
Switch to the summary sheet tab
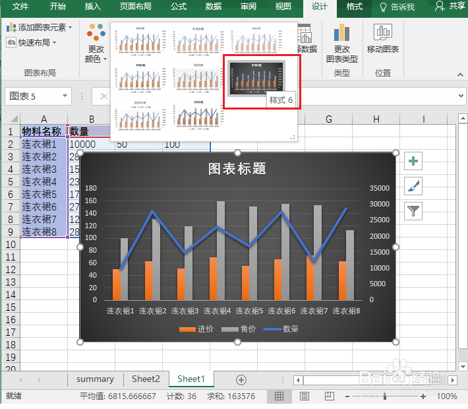click(95, 379)
